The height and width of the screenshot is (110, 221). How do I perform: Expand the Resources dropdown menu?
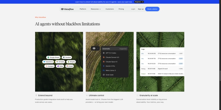click(96, 9)
